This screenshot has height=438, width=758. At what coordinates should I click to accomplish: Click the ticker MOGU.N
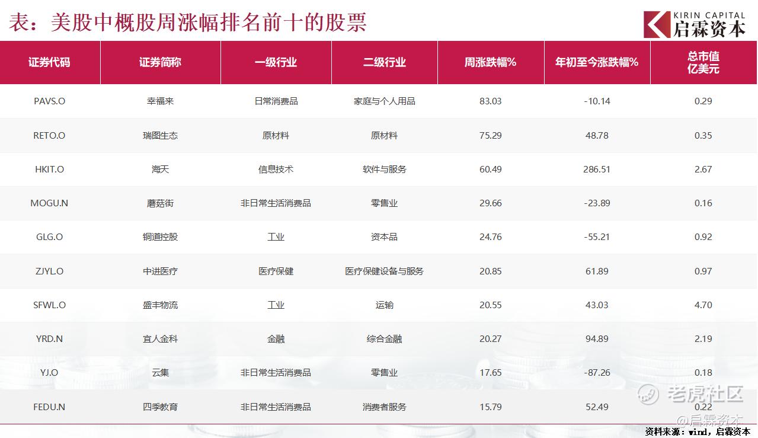[49, 203]
